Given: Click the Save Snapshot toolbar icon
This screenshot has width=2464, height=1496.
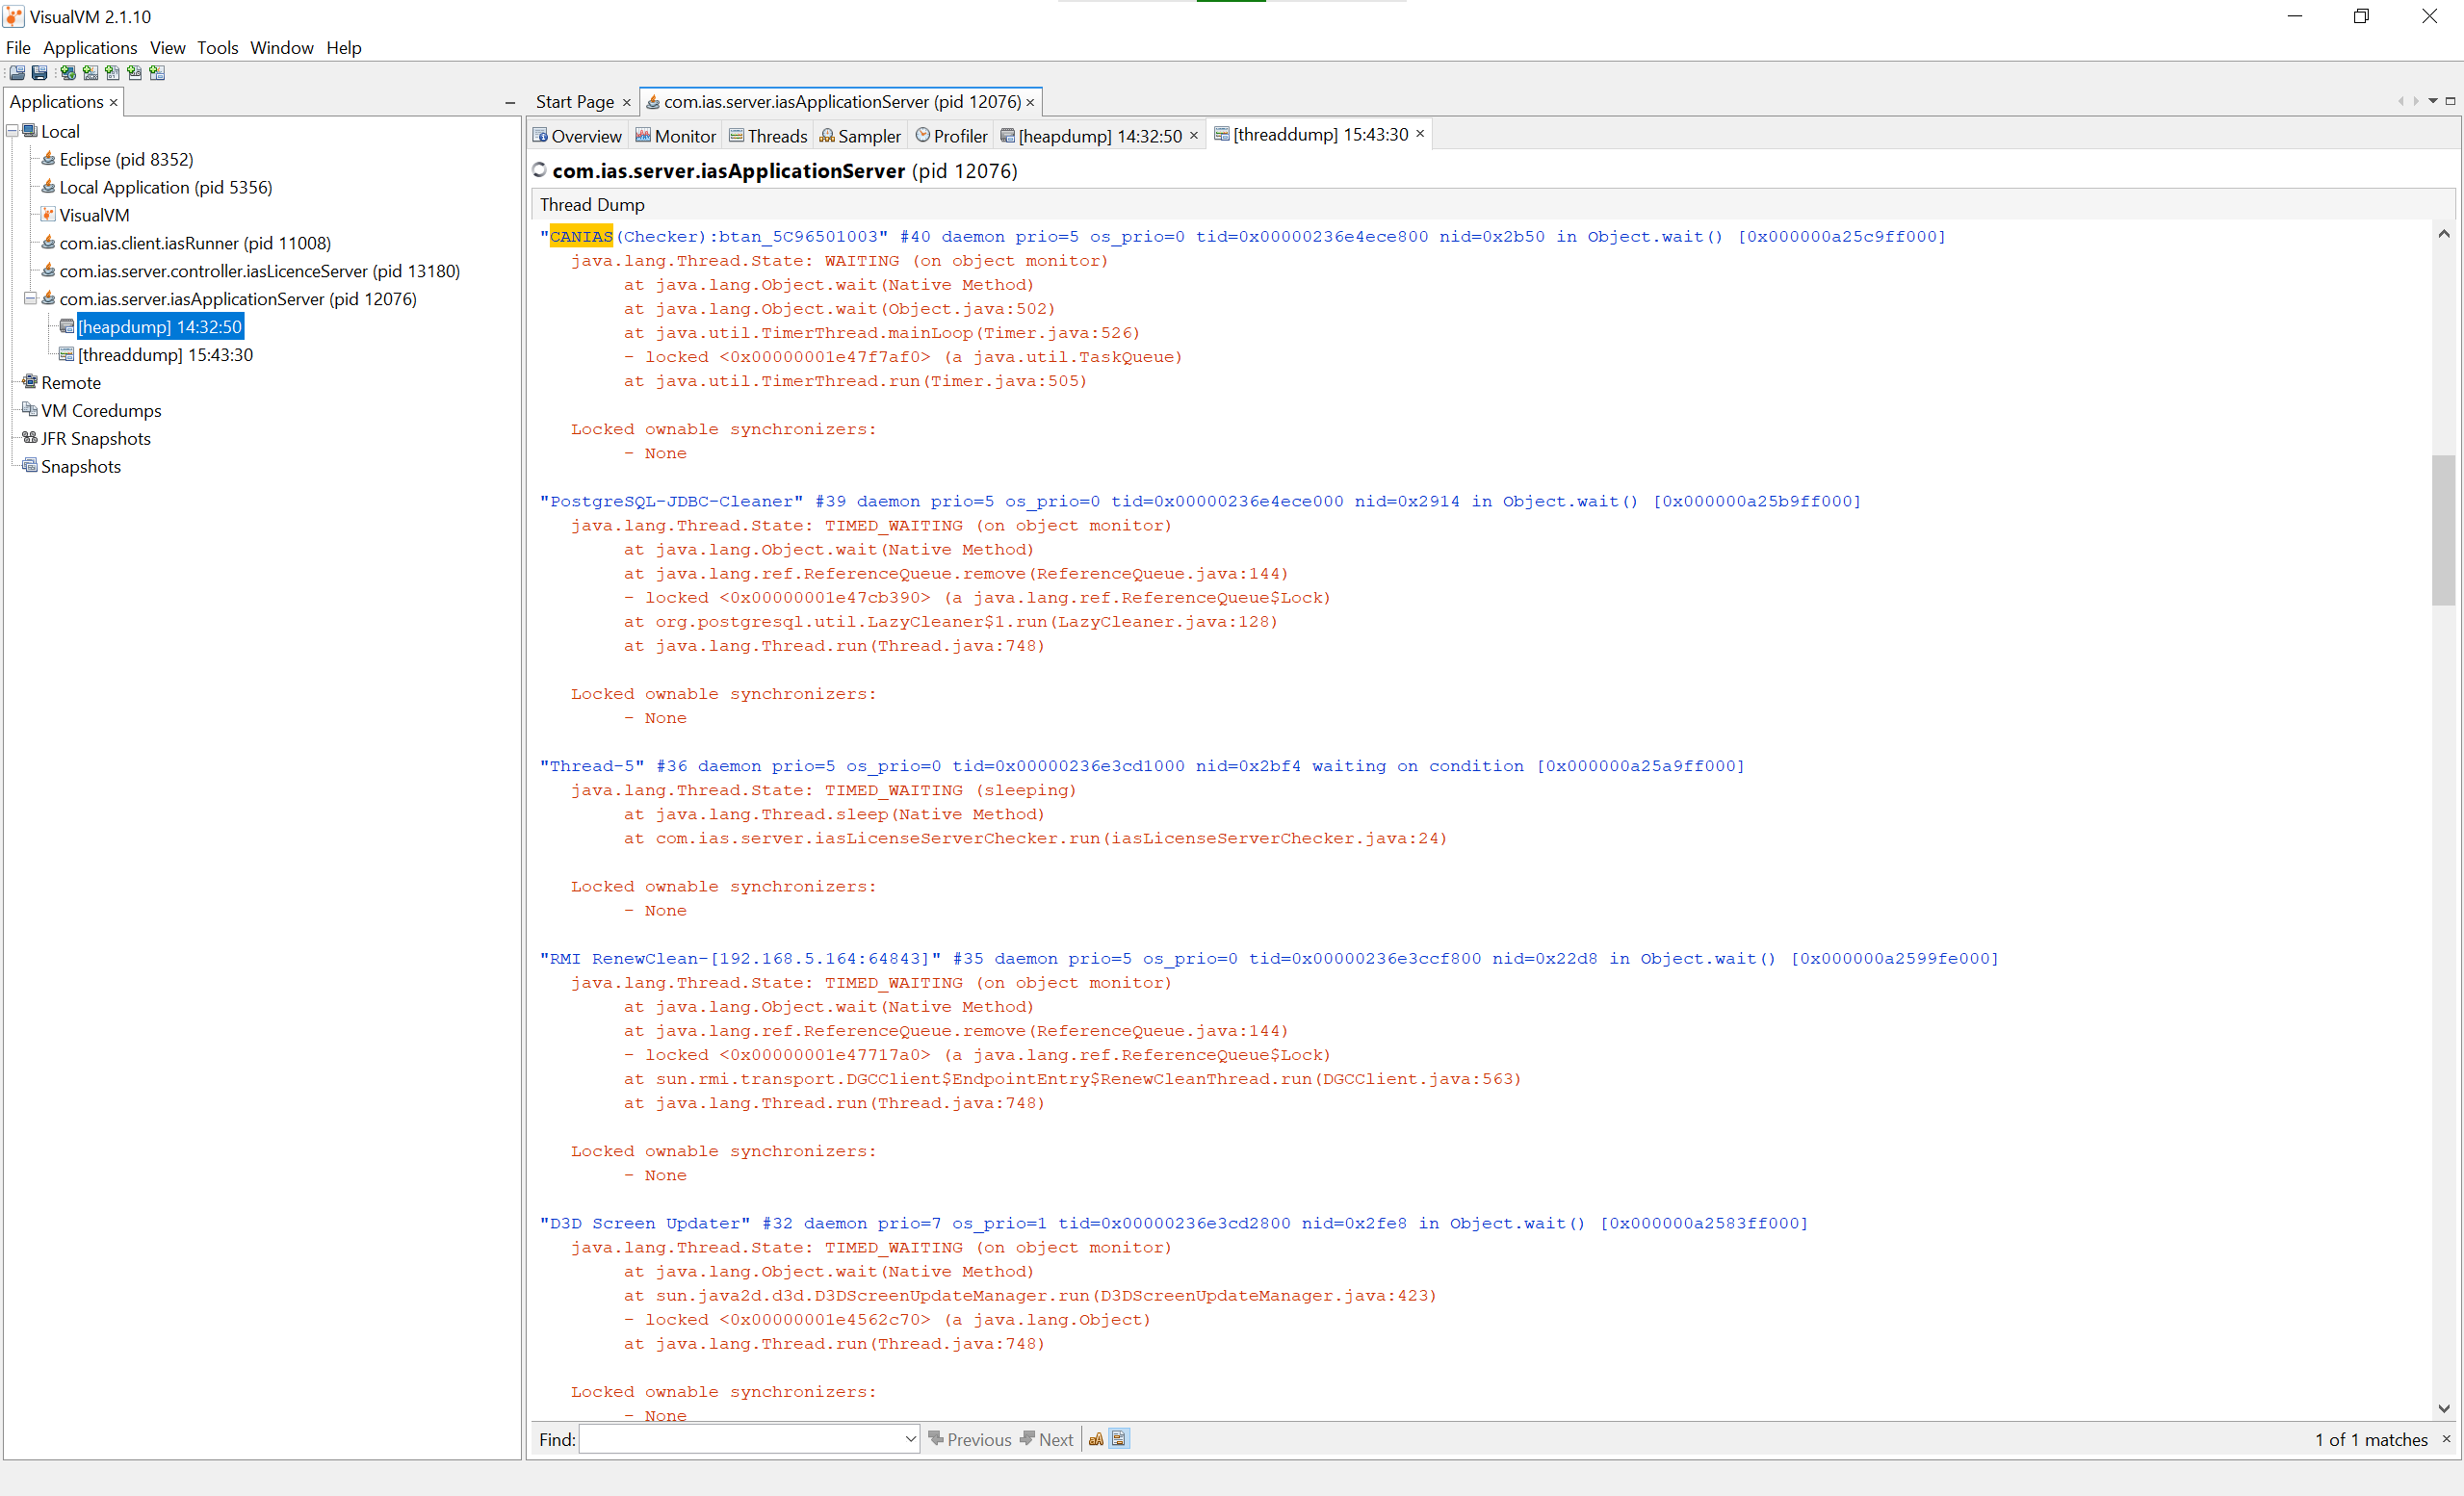Looking at the screenshot, I should [39, 73].
